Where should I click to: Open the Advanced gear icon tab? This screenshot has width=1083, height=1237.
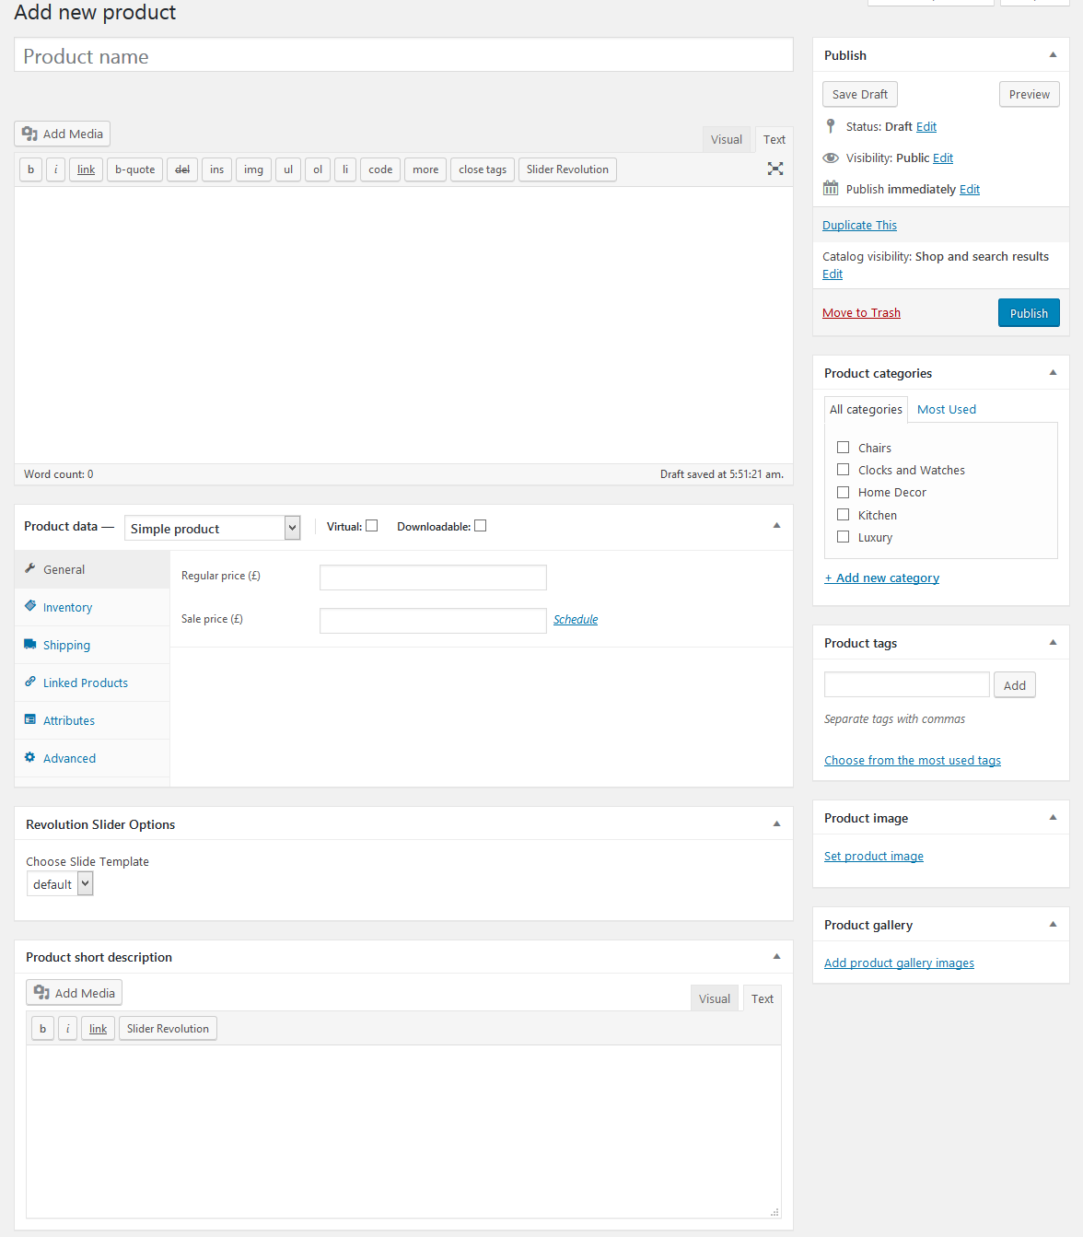[x=30, y=758]
